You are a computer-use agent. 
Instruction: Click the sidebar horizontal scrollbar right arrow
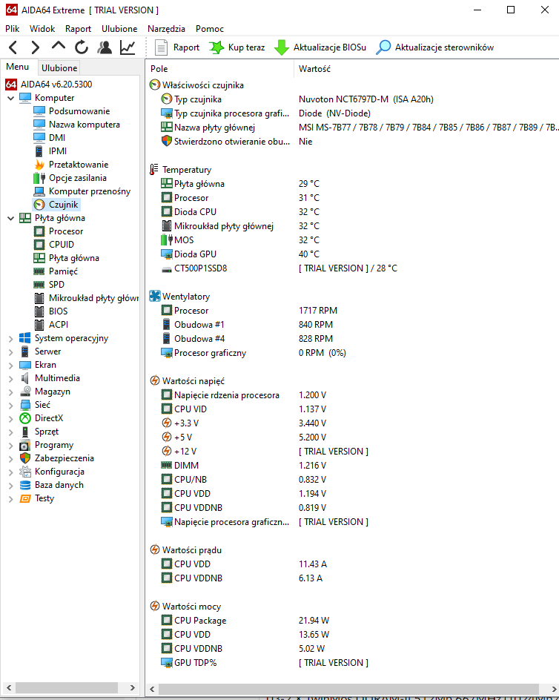tap(133, 687)
